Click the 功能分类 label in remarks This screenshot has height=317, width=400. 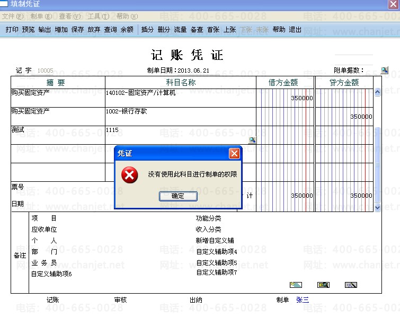208,218
